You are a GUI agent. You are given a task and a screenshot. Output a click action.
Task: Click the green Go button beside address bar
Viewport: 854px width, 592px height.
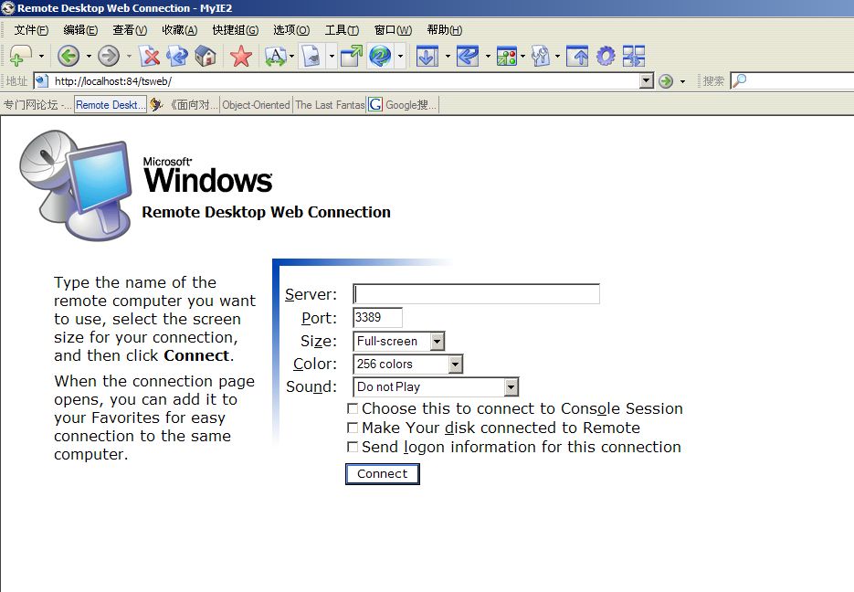pyautogui.click(x=666, y=81)
